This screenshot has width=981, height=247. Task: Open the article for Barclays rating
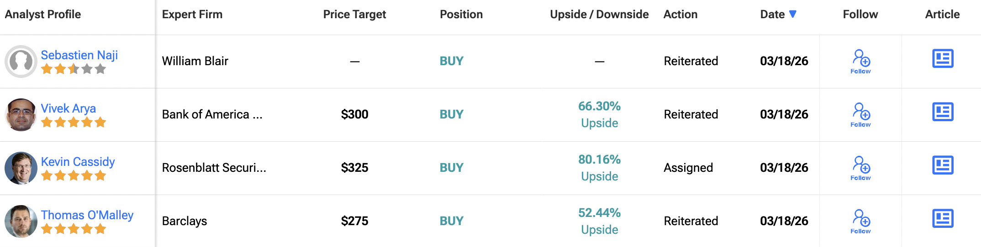click(x=943, y=219)
